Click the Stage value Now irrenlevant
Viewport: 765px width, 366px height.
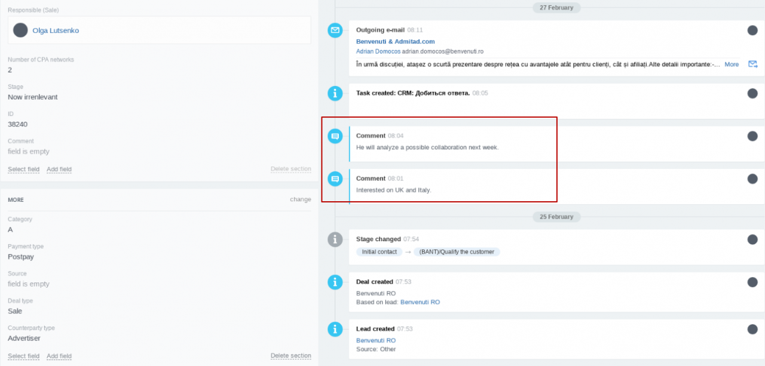(x=33, y=97)
